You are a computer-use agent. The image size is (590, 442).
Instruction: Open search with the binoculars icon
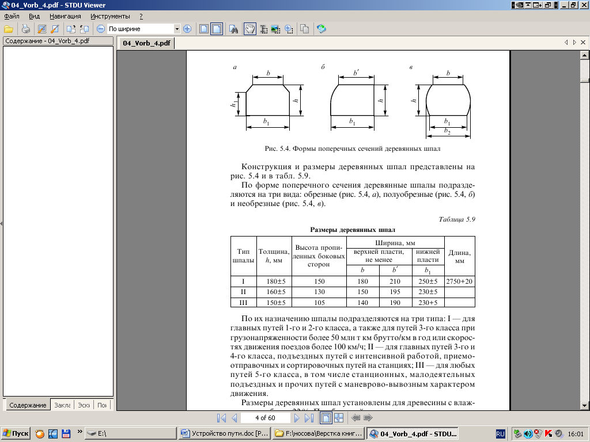pos(234,29)
